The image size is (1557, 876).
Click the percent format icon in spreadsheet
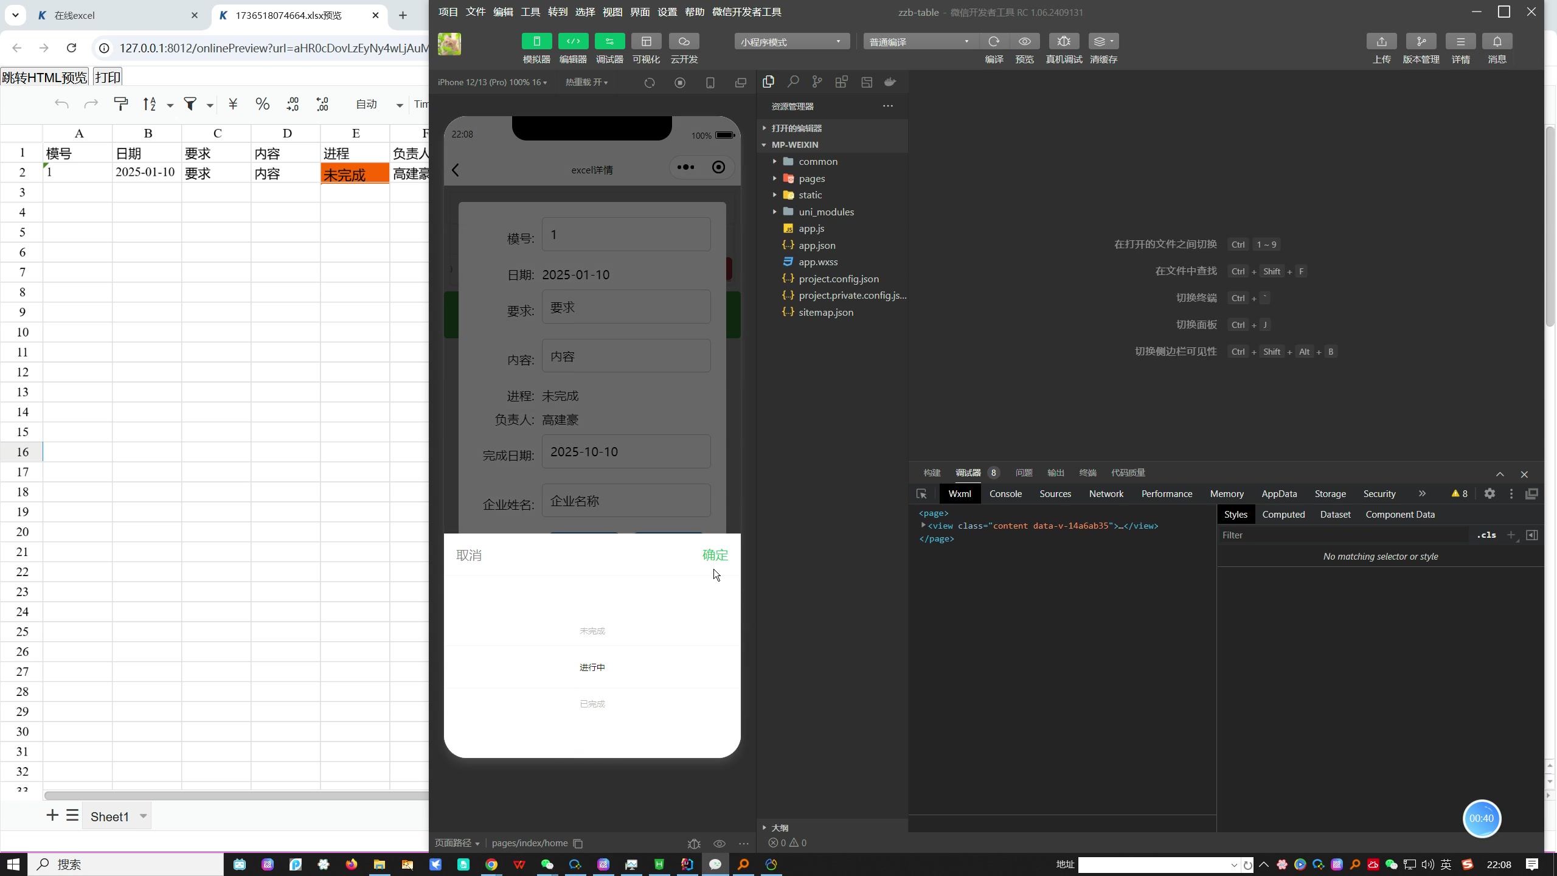[262, 104]
